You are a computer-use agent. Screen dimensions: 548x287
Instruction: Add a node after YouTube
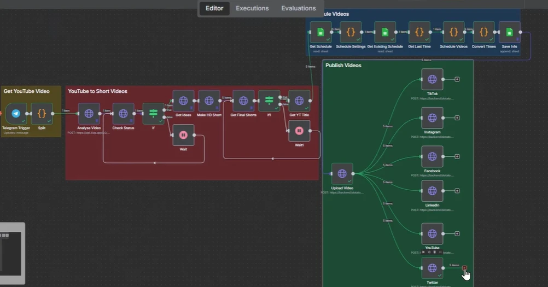(x=457, y=233)
